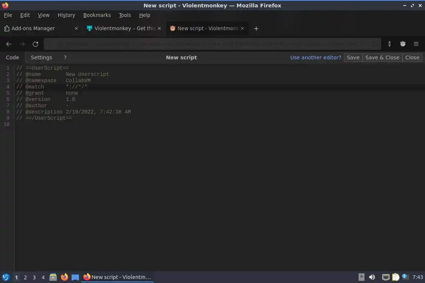
Task: Go back using the back arrow
Action: [9, 44]
